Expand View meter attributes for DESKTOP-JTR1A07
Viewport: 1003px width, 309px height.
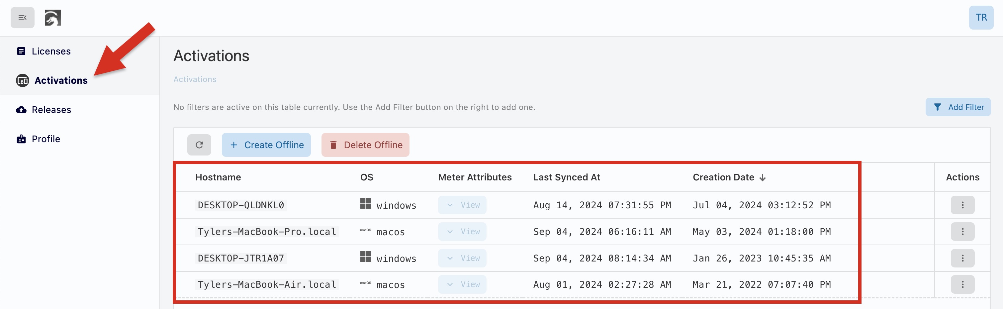click(462, 258)
